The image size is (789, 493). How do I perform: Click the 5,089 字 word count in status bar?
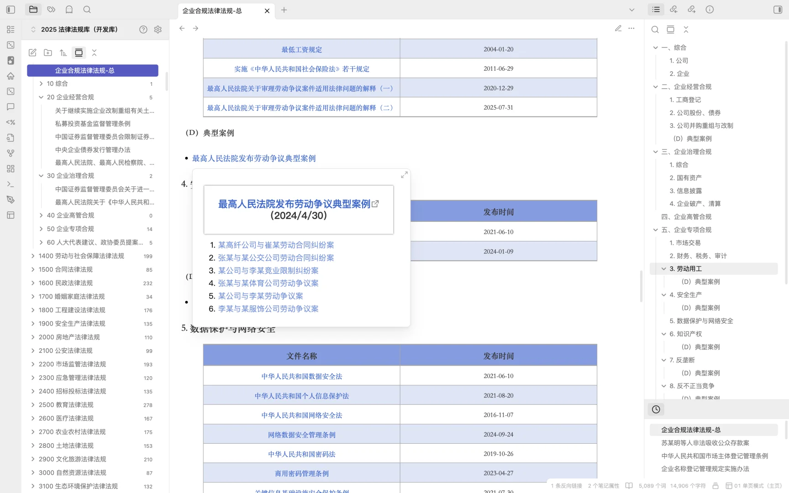pos(652,486)
